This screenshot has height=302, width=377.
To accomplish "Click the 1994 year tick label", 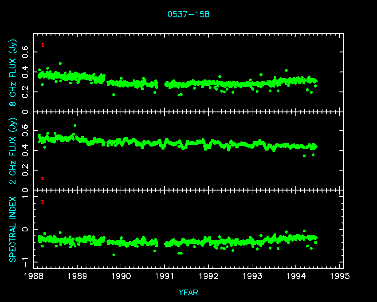I will (296, 276).
